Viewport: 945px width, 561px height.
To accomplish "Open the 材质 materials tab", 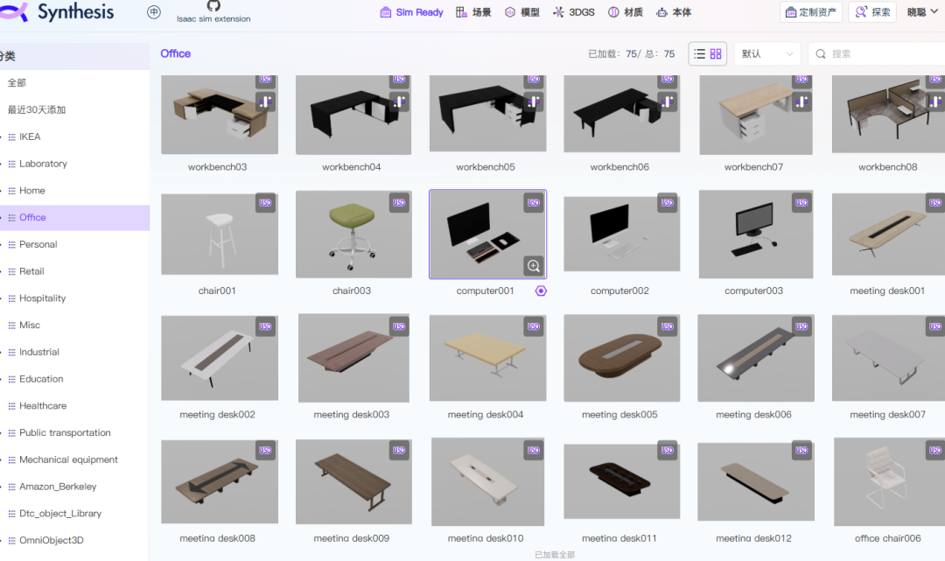I will click(x=626, y=12).
